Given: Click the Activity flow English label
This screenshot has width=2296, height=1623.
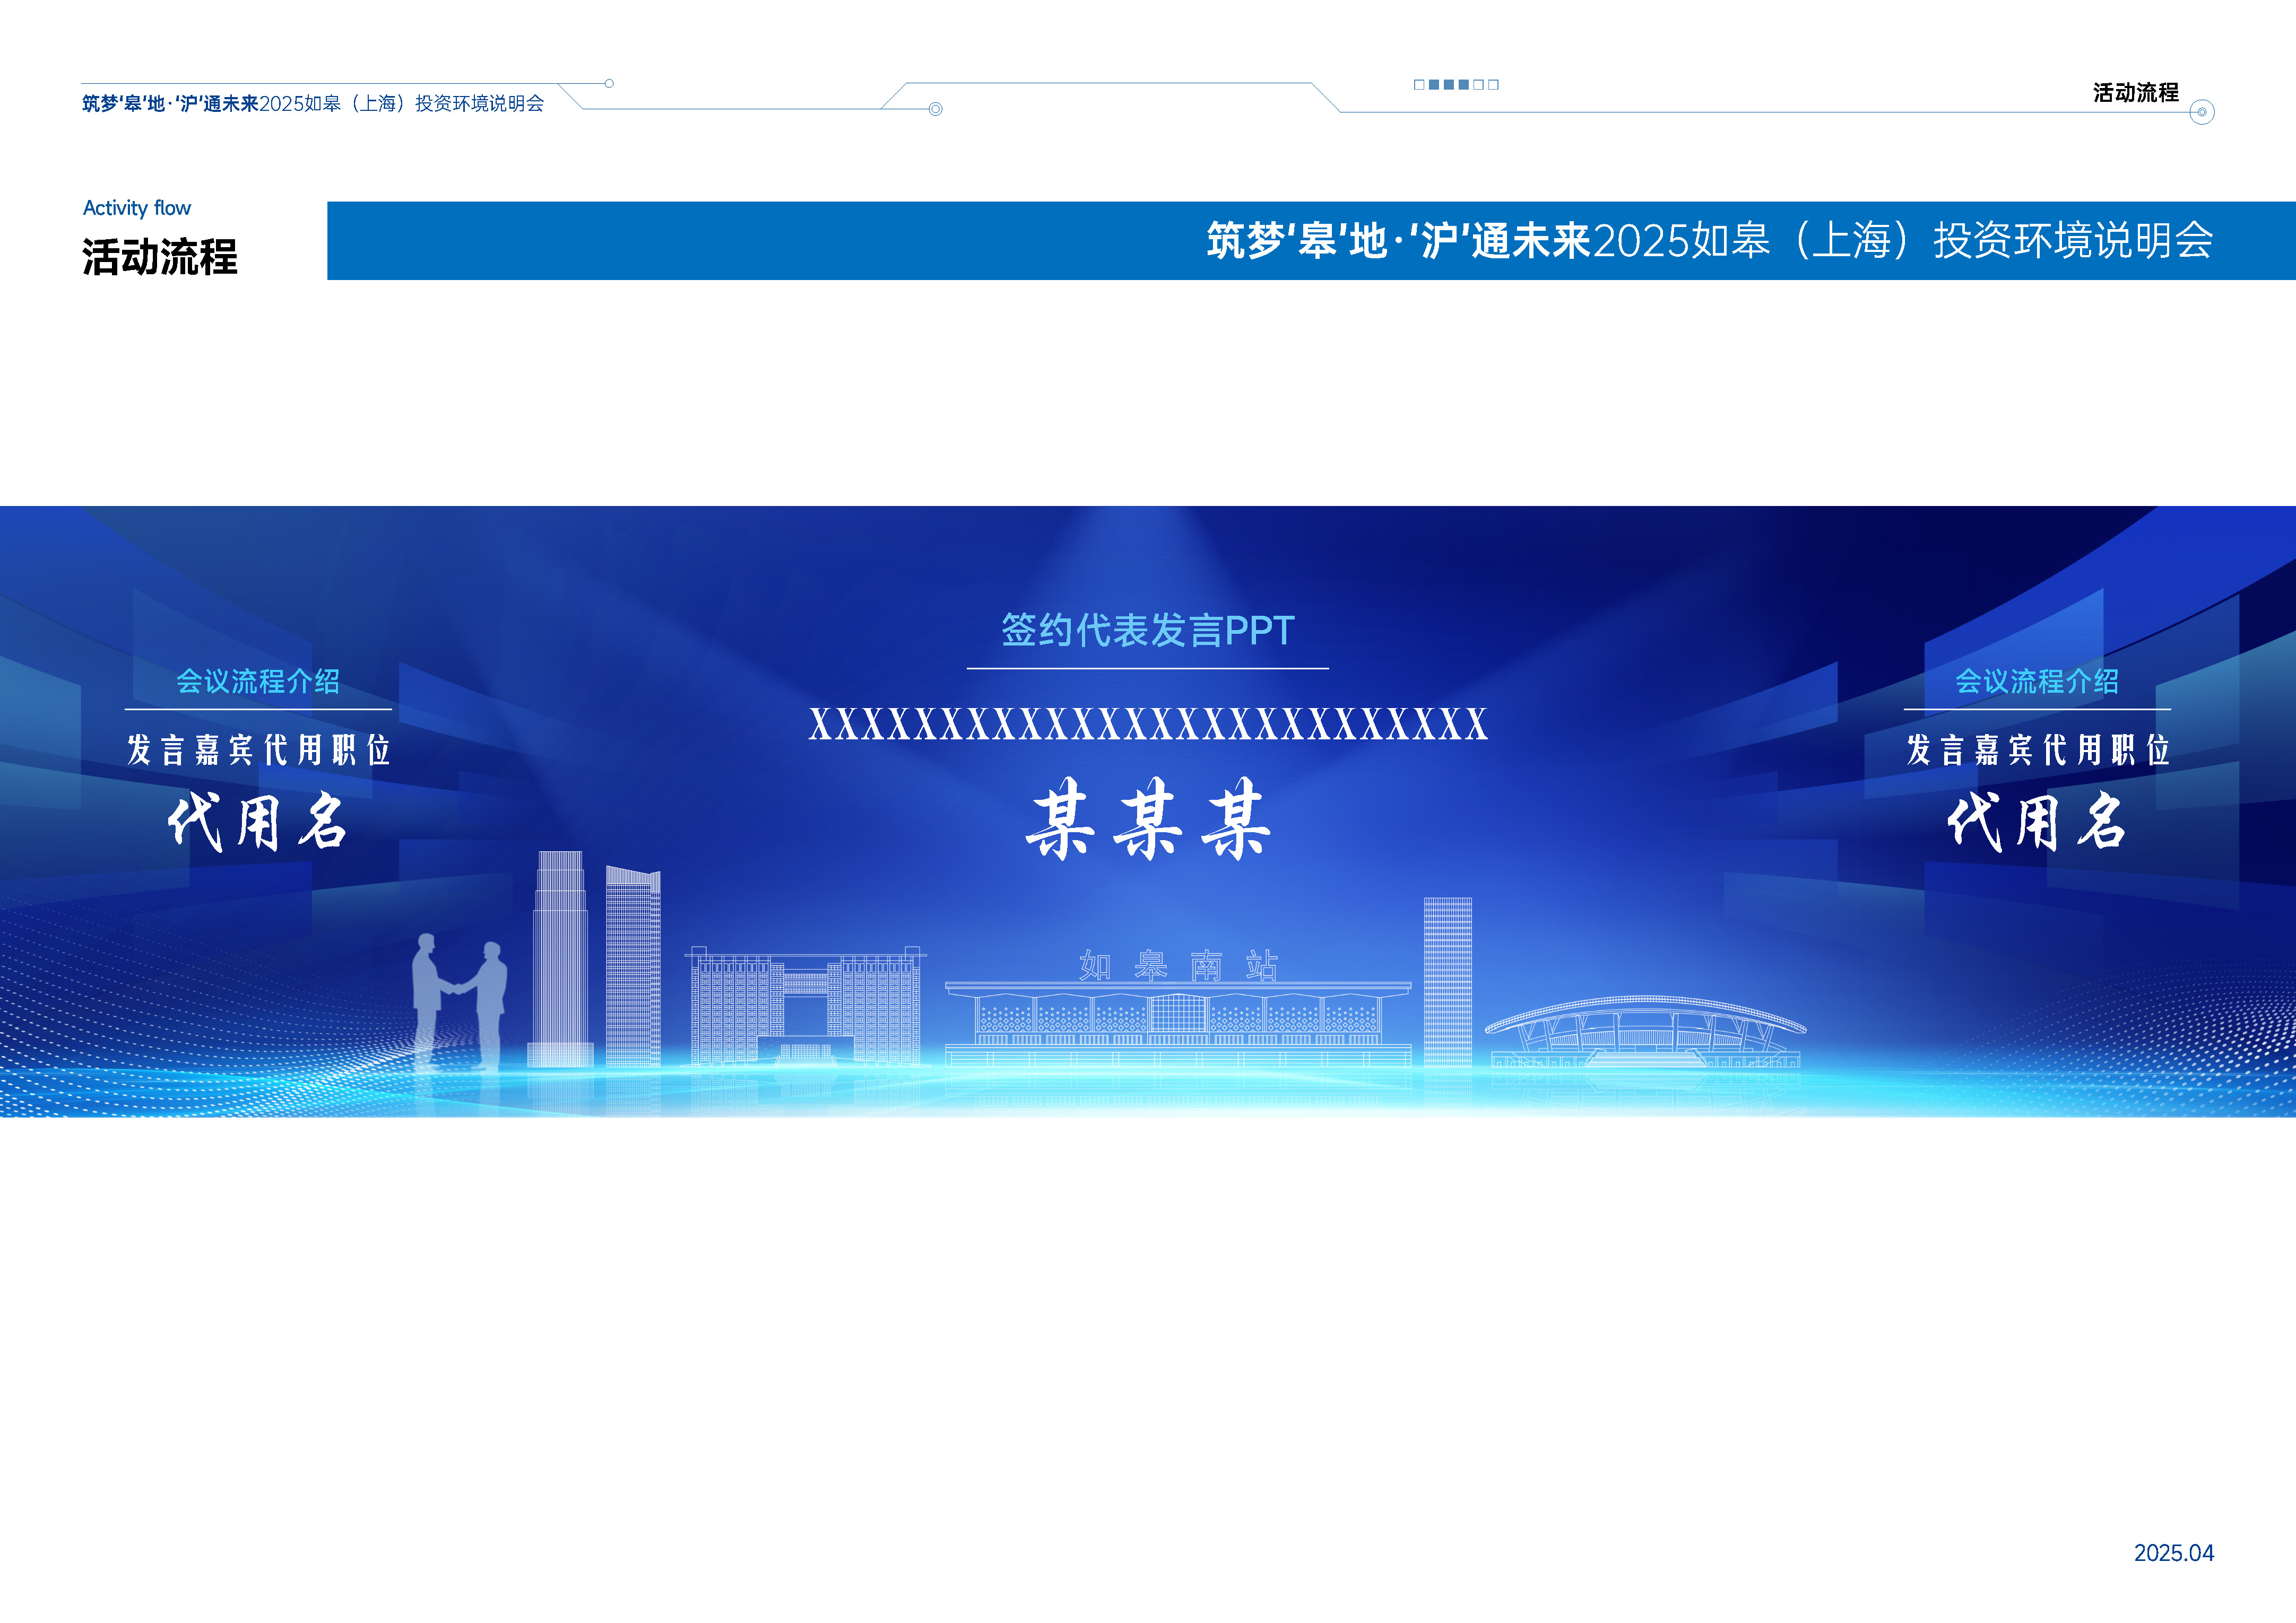Looking at the screenshot, I should tap(137, 208).
